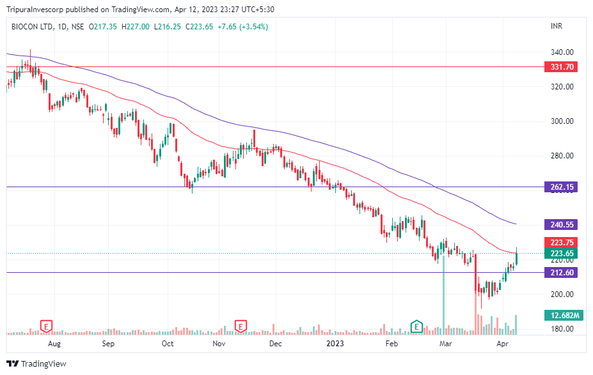Click the 320.00 price axis tick

562,87
